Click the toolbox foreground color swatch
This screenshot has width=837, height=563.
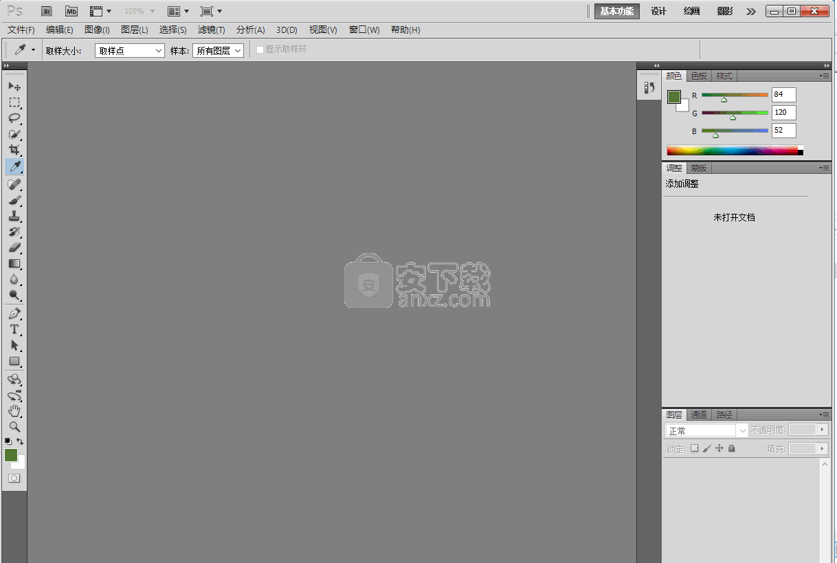click(10, 455)
